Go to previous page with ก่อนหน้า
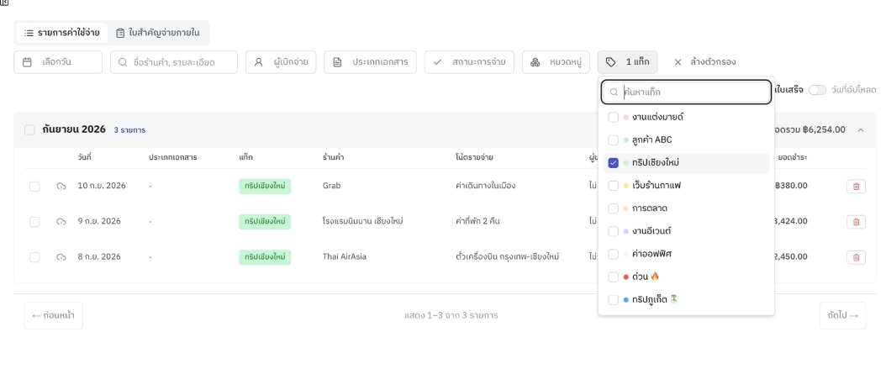The width and height of the screenshot is (886, 385). 53,315
